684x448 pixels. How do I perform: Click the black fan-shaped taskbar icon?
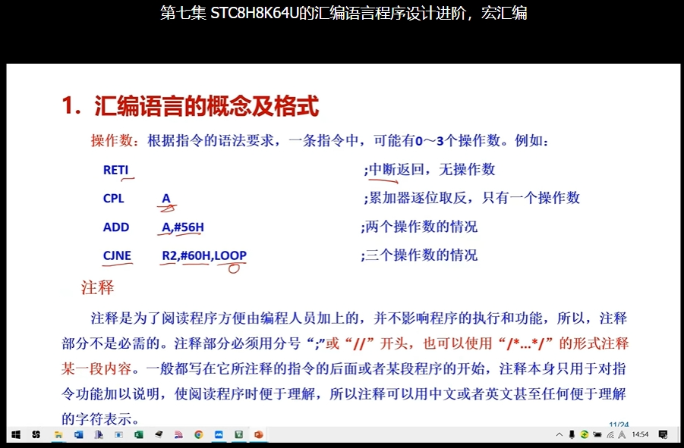click(36, 434)
